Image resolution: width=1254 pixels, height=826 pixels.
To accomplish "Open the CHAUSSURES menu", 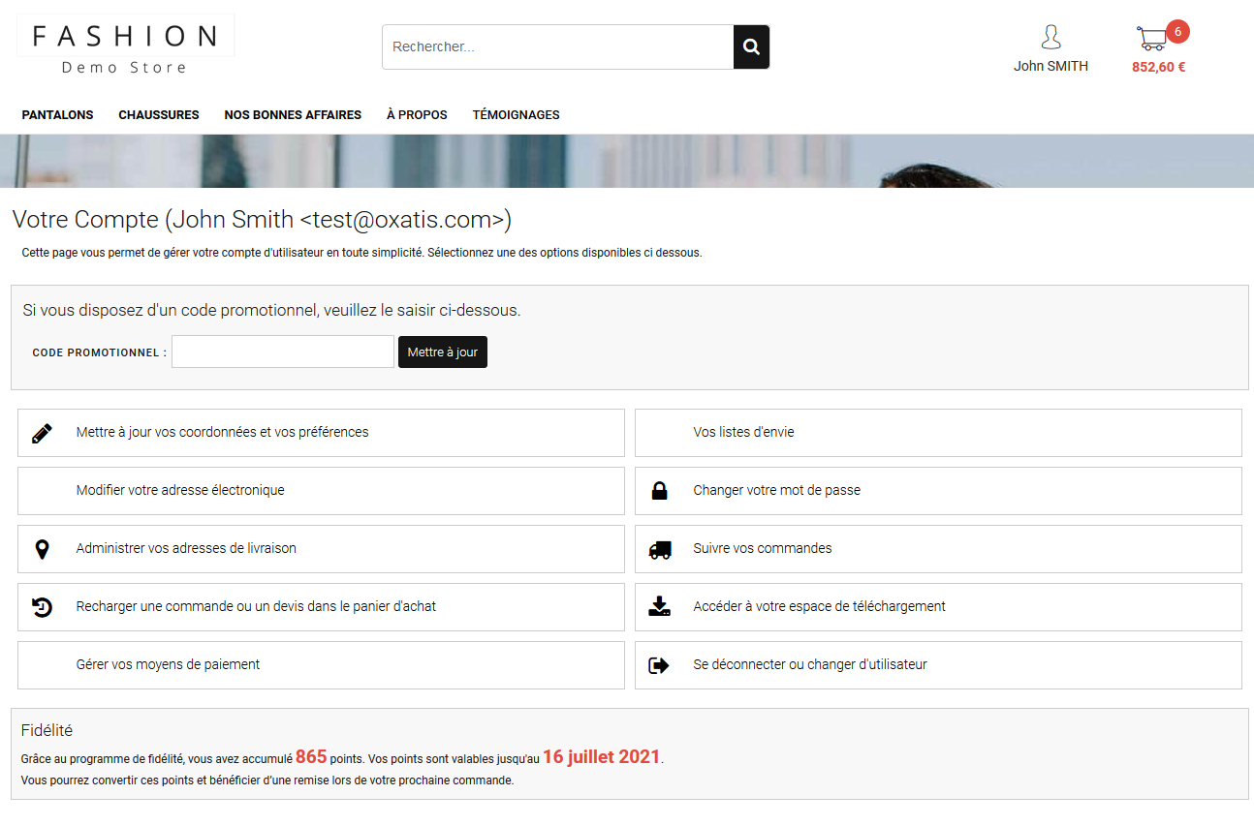I will click(x=159, y=114).
